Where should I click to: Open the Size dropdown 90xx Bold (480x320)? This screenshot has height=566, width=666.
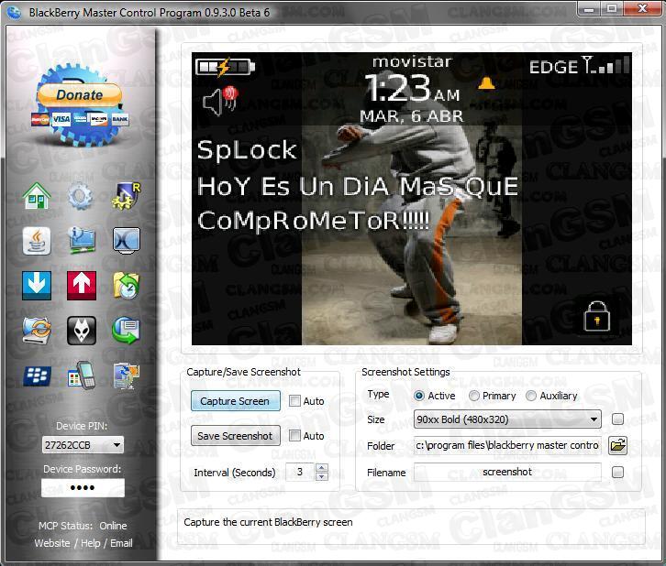pyautogui.click(x=507, y=419)
